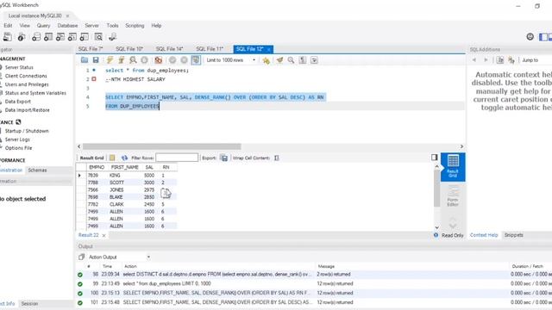Click the create stored procedure toolbar icon
Viewport: 552px width, 310px height.
pos(72,37)
